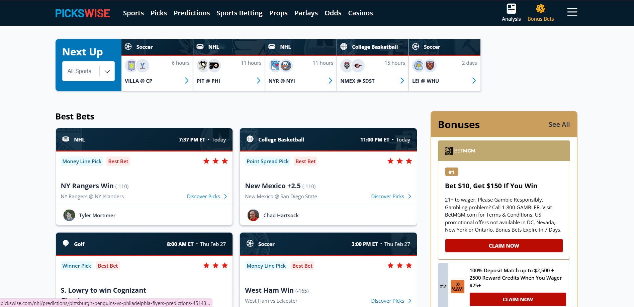Expand the LEI @ WHU matchup arrow
The height and width of the screenshot is (307, 634).
tap(474, 81)
